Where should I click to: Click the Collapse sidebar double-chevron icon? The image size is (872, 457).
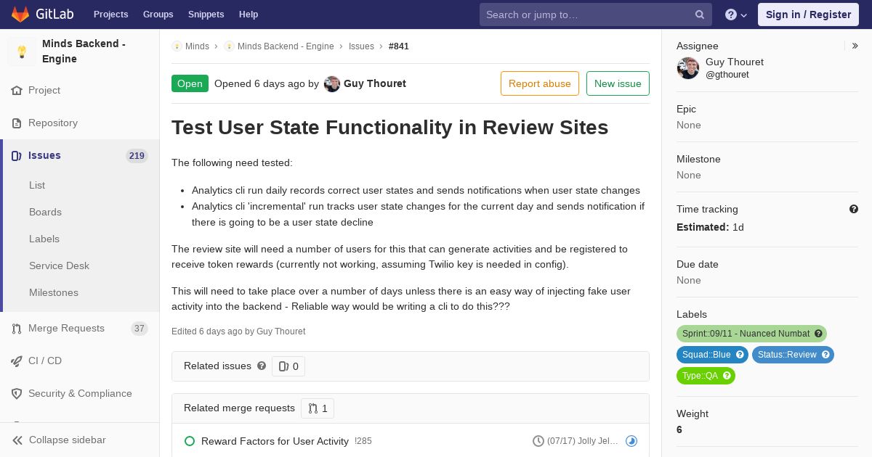pyautogui.click(x=17, y=440)
